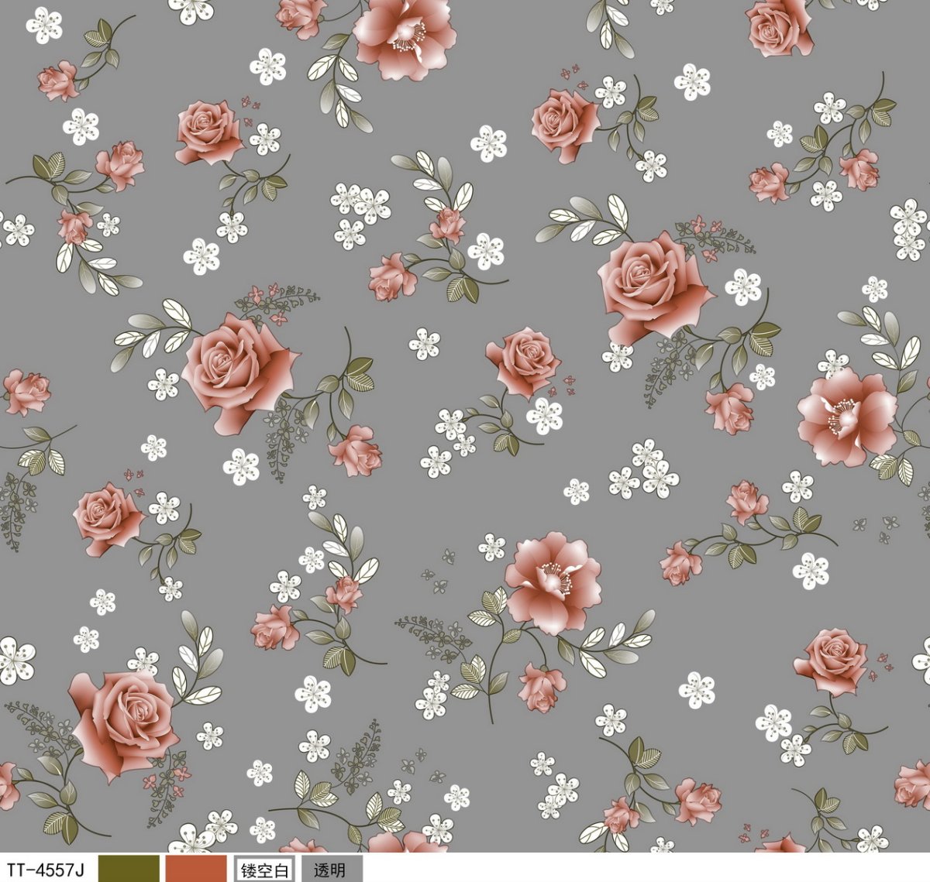Click the open blossom with white stamens at right edge
The width and height of the screenshot is (930, 882).
846,416
